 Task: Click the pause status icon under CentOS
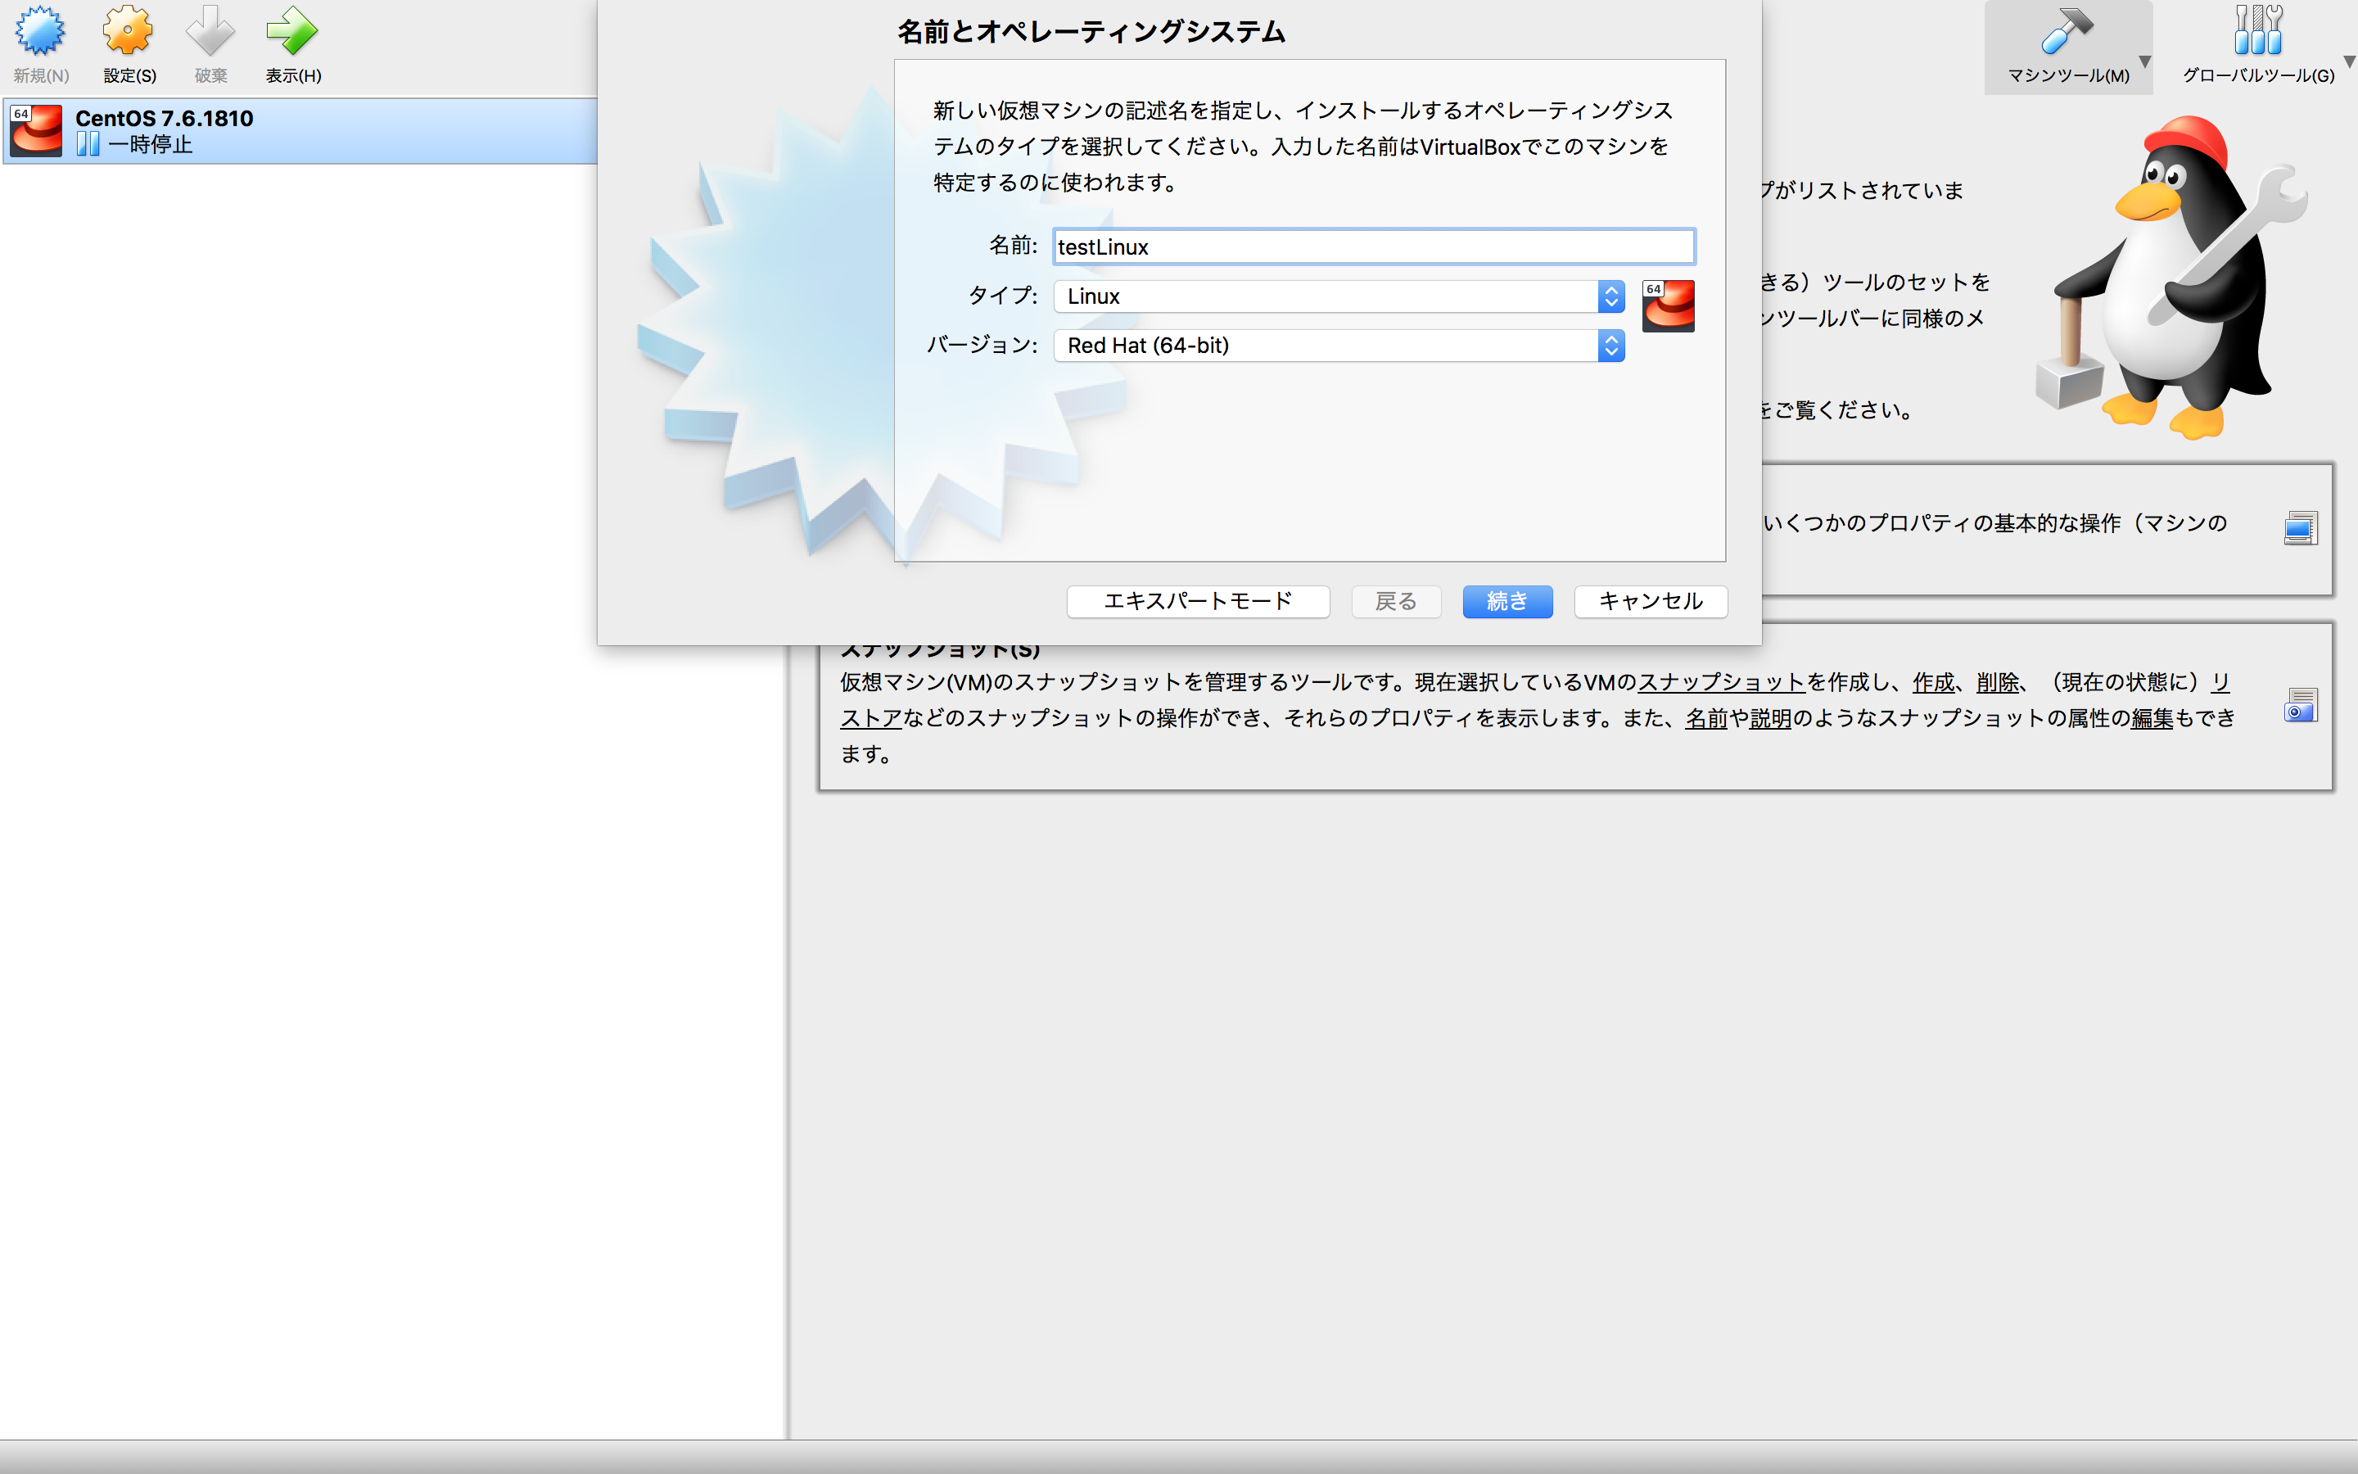(x=88, y=144)
